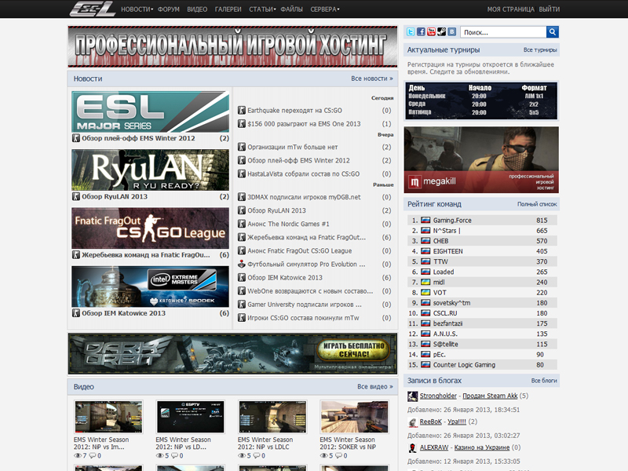Click into the Поиск search field
This screenshot has width=628, height=471.
coord(503,32)
